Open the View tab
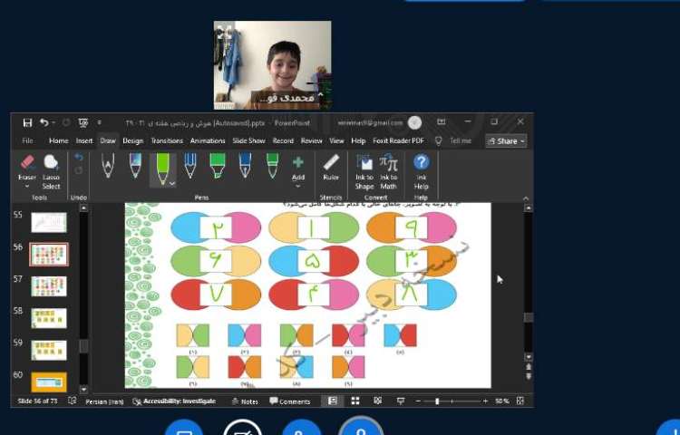Image resolution: width=680 pixels, height=435 pixels. 336,140
